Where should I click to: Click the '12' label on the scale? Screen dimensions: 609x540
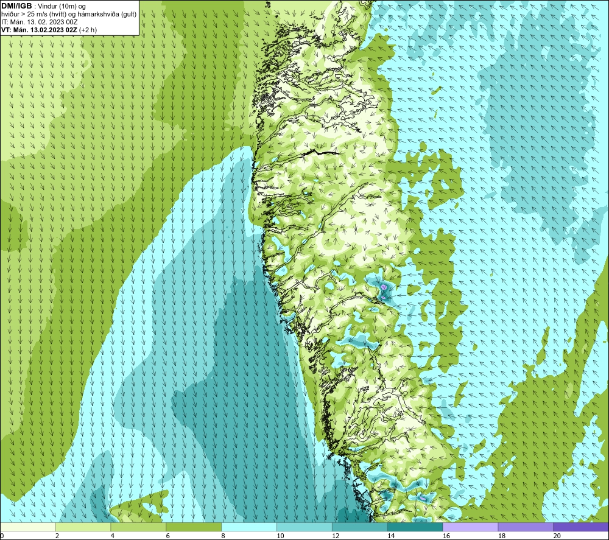tap(336, 536)
